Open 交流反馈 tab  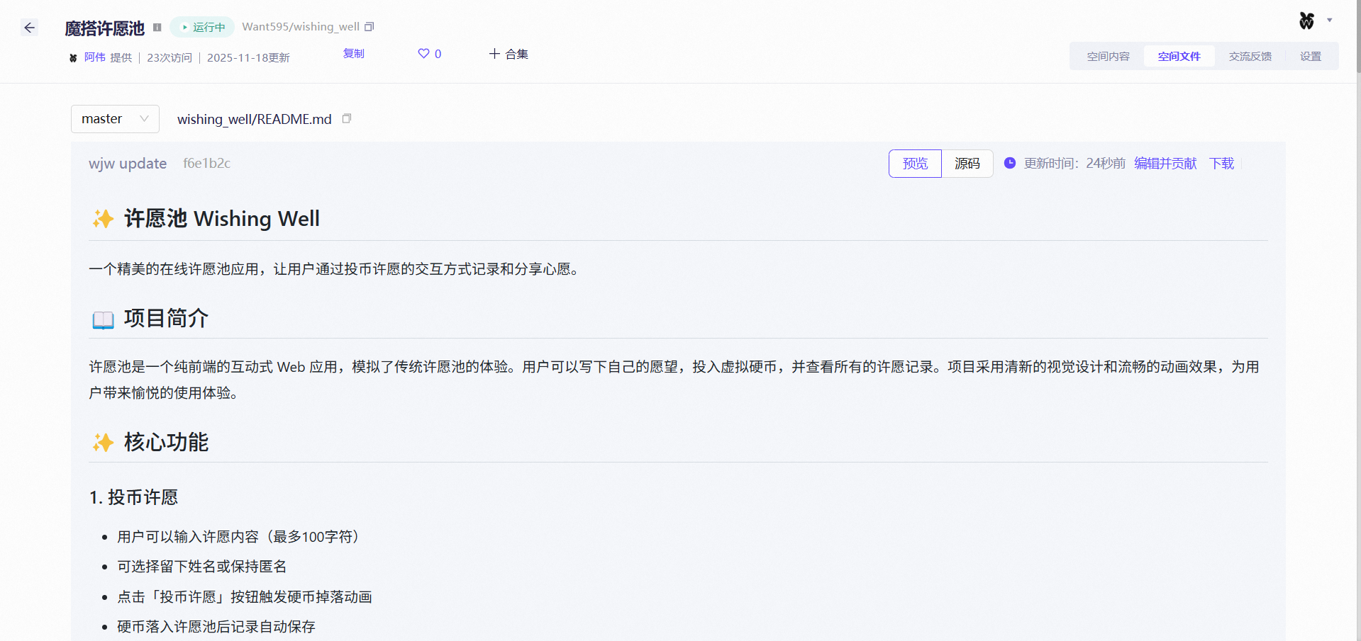[1250, 56]
